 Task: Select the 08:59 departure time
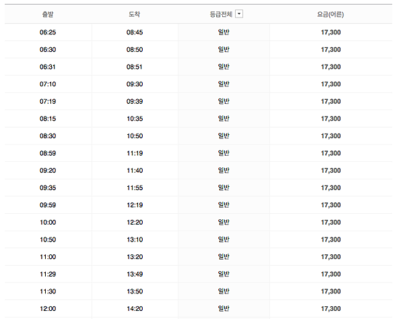pyautogui.click(x=48, y=153)
